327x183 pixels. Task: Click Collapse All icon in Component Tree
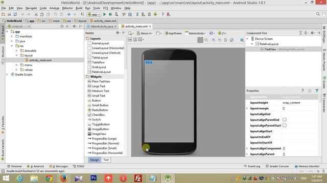pos(306,33)
